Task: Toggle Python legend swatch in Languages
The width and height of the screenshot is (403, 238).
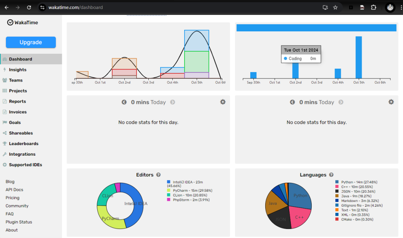Action: pyautogui.click(x=337, y=182)
